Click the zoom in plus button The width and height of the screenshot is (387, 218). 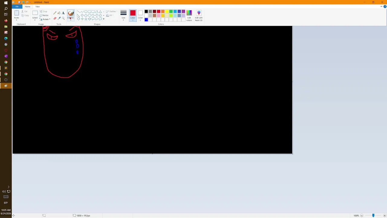coord(385,216)
